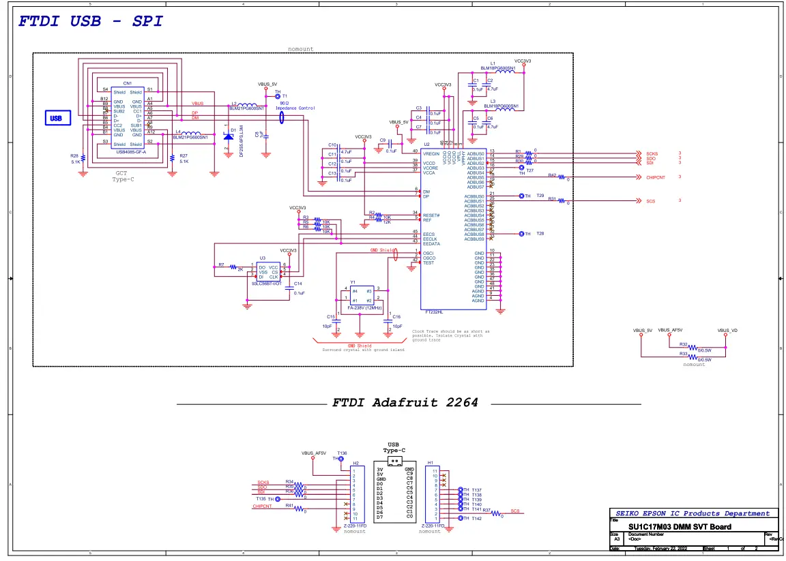The image size is (786, 561).
Task: Select the R32 0/0.5W resistor
Action: [693, 347]
